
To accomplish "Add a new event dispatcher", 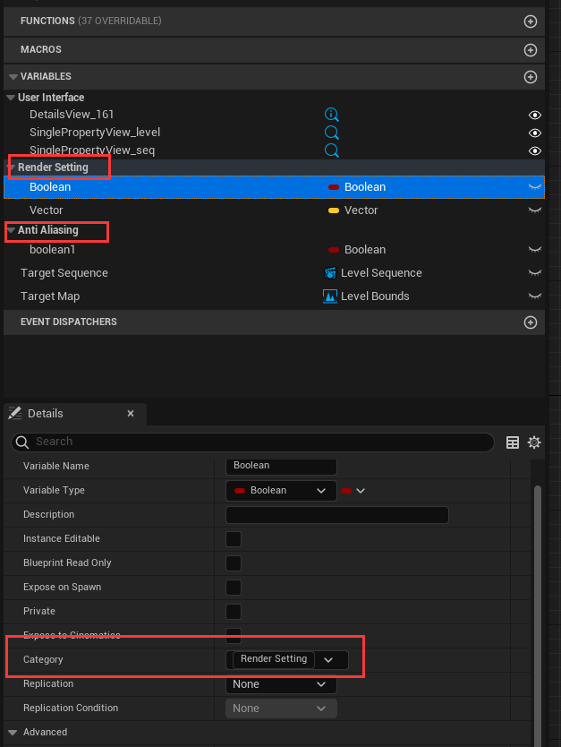I will pyautogui.click(x=530, y=322).
